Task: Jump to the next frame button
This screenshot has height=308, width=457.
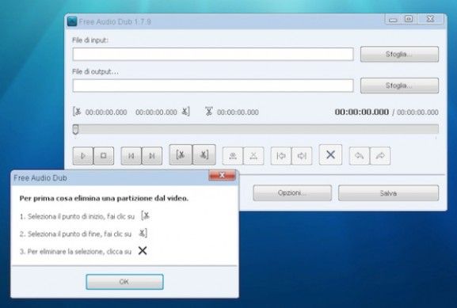Action: pyautogui.click(x=152, y=156)
